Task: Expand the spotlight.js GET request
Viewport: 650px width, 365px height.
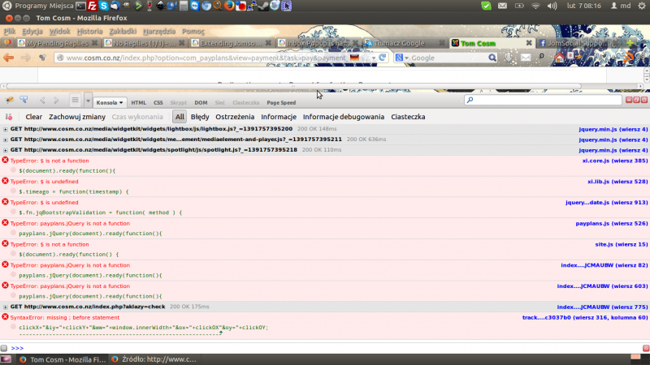Action: tap(5, 150)
